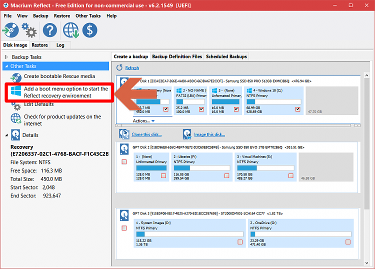This screenshot has height=269, width=375.
Task: Check the 128.0 MB unformatted partition checkbox
Action: [163, 175]
